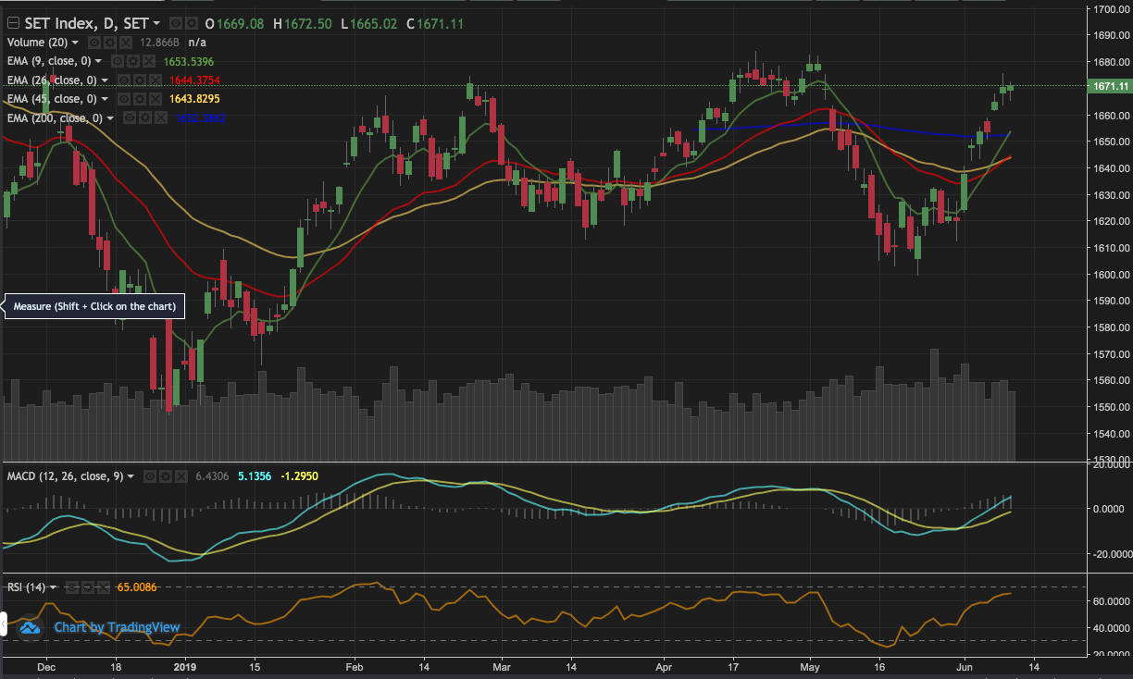Viewport: 1133px width, 679px height.
Task: Hide the EMA (200, close, 0) line
Action: 130,117
